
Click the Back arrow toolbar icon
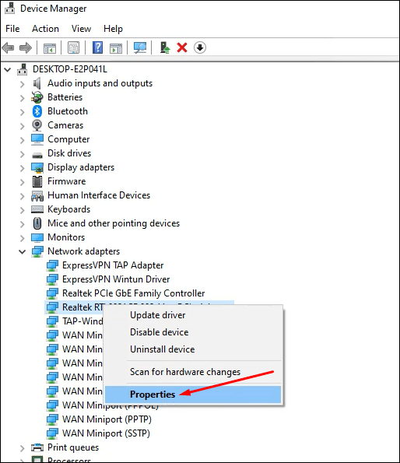8,47
